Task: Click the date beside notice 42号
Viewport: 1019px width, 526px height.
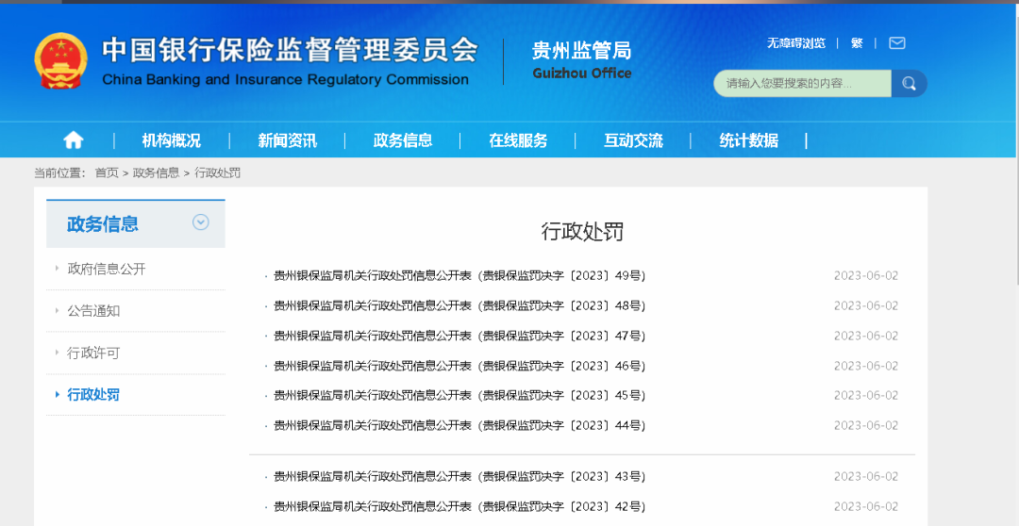Action: point(865,506)
